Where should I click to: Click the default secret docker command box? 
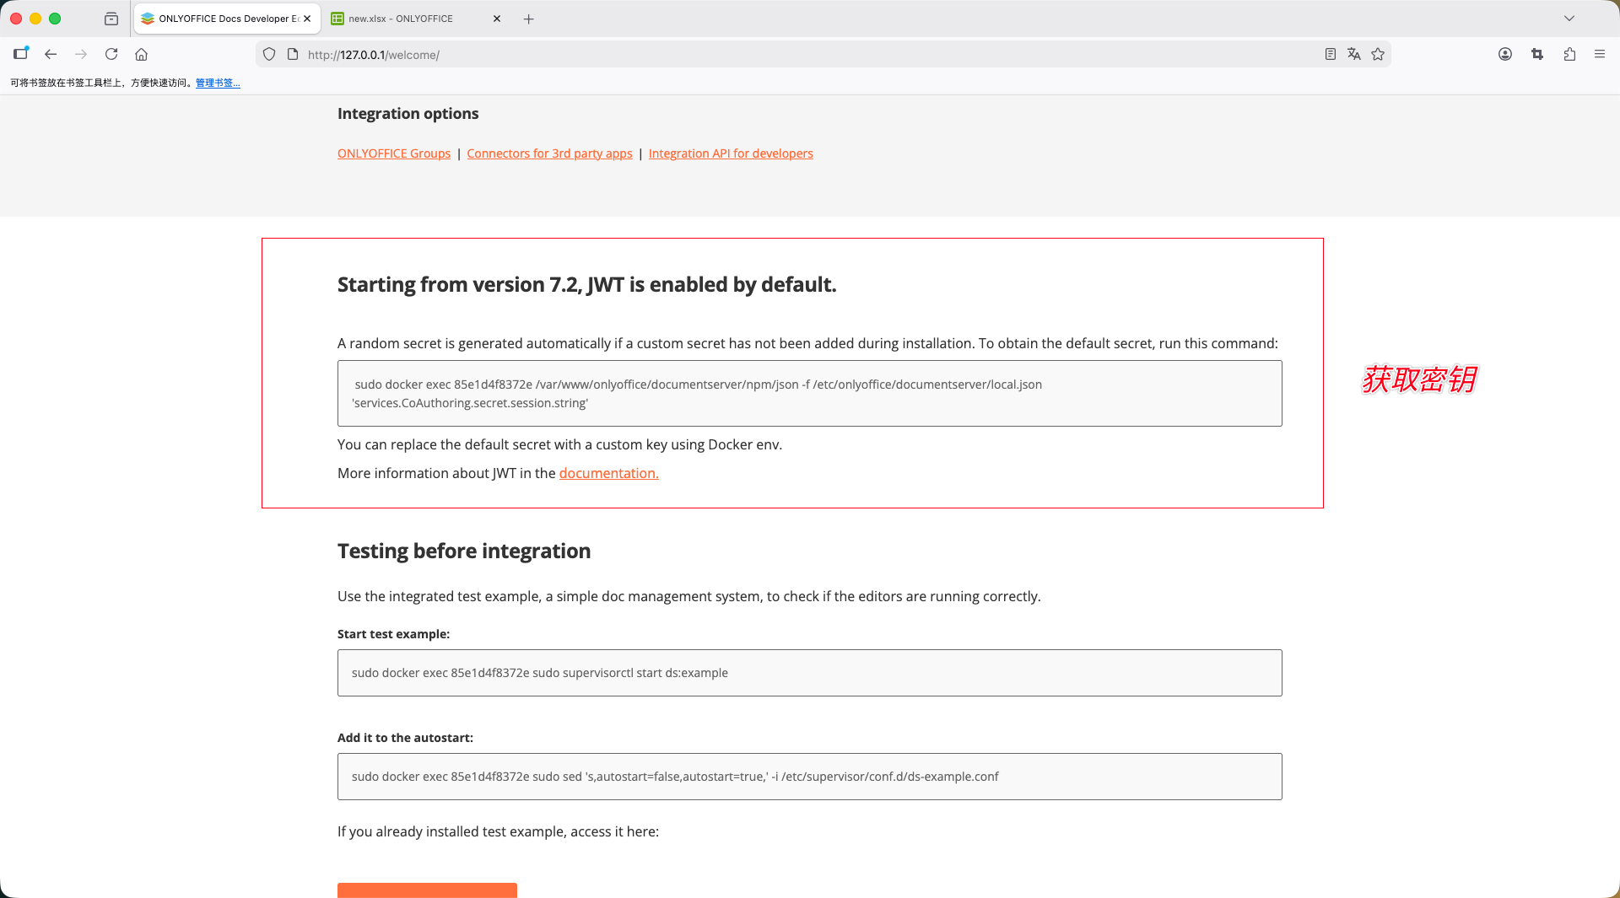810,394
